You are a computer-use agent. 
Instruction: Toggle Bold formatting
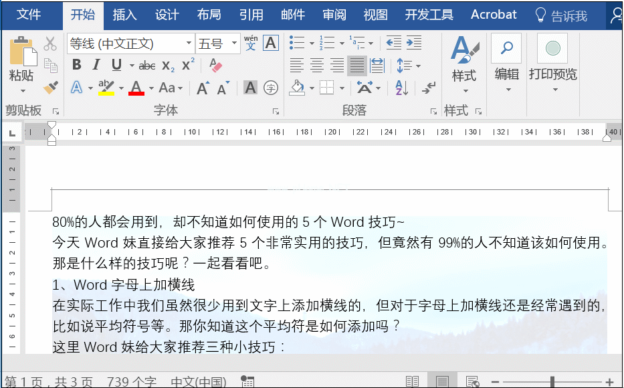click(x=77, y=65)
